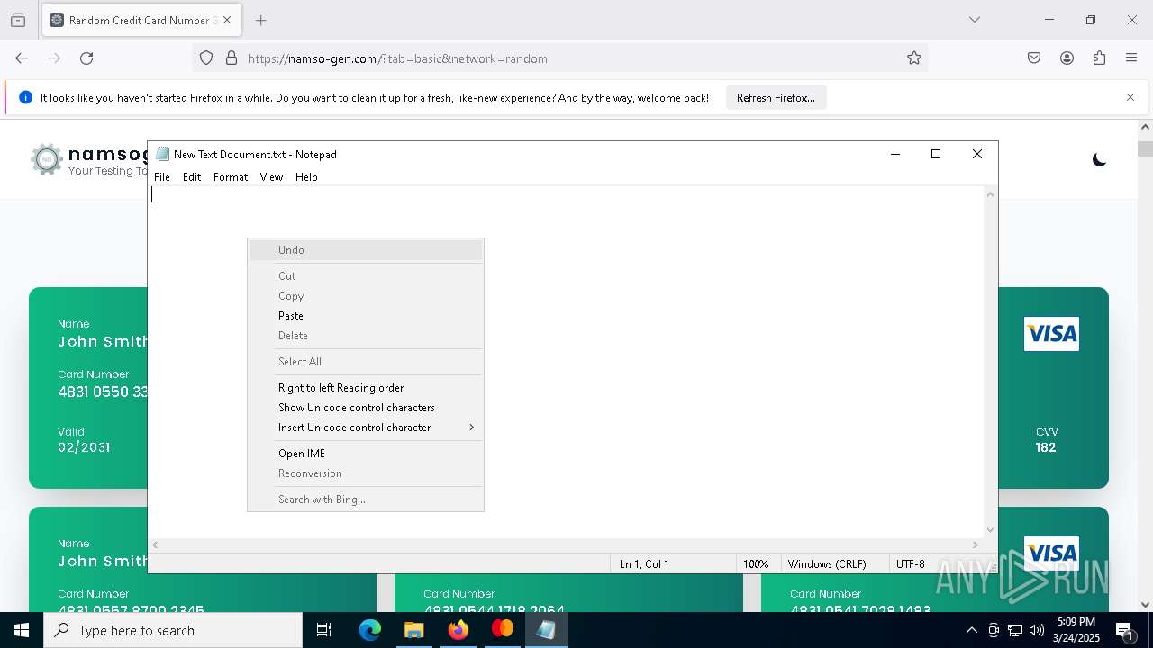Open Save to Pocket icon
1153x648 pixels.
(1034, 58)
